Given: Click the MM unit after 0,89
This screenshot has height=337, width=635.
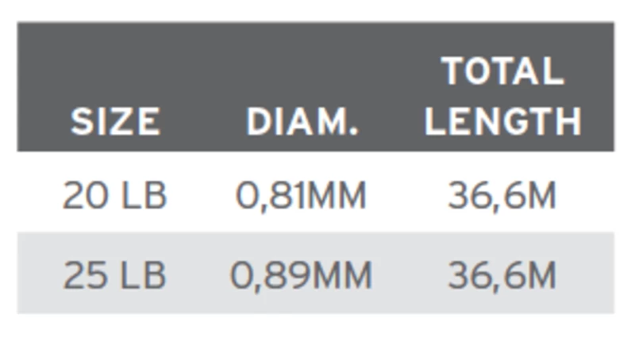Looking at the screenshot, I should tap(343, 274).
